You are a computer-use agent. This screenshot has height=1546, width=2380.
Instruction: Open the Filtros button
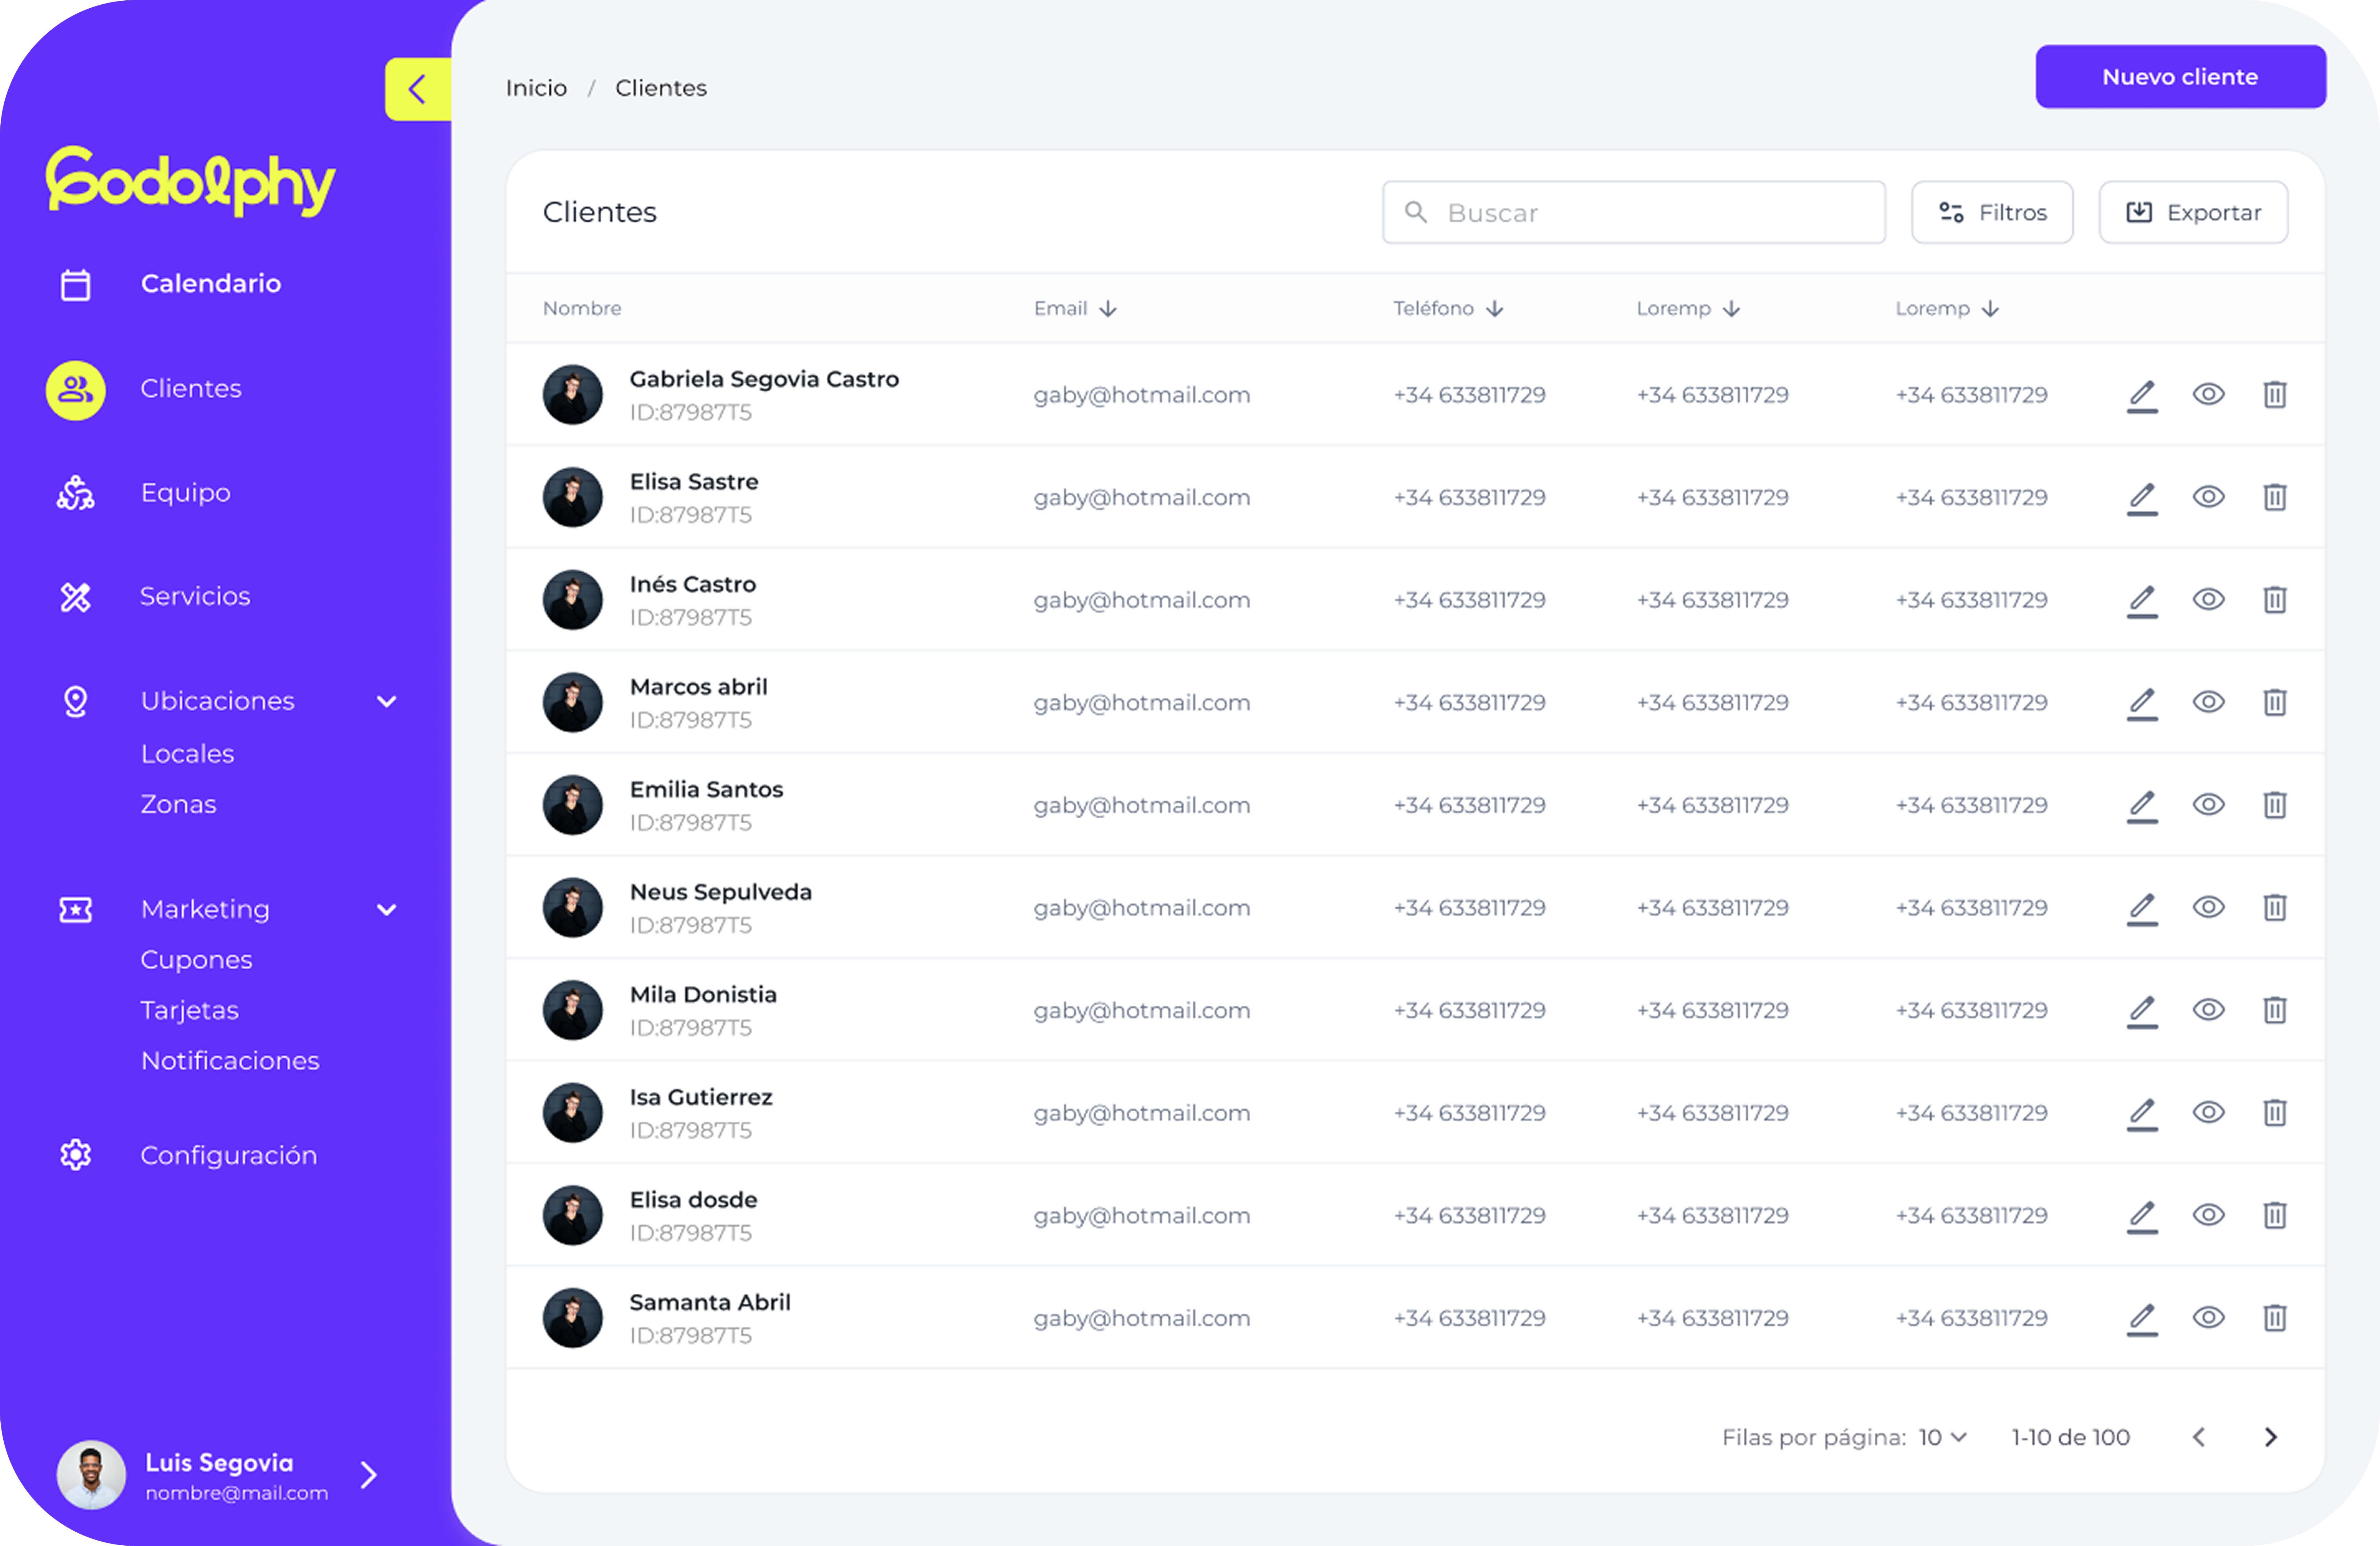(x=1992, y=212)
